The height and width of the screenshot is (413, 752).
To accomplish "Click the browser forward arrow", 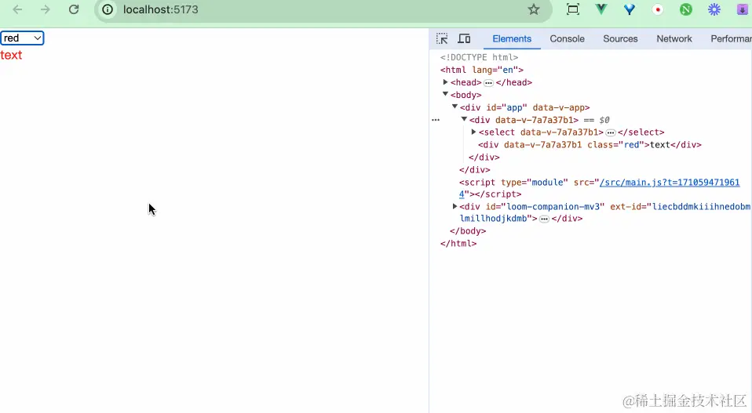I will [x=45, y=9].
